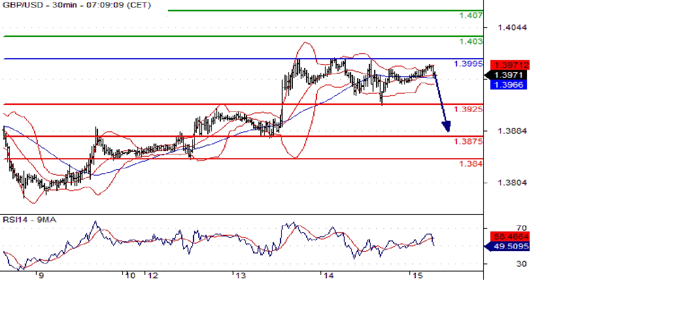Click the blue 49.5095 RSI value tag
The image size is (681, 330).
(507, 247)
